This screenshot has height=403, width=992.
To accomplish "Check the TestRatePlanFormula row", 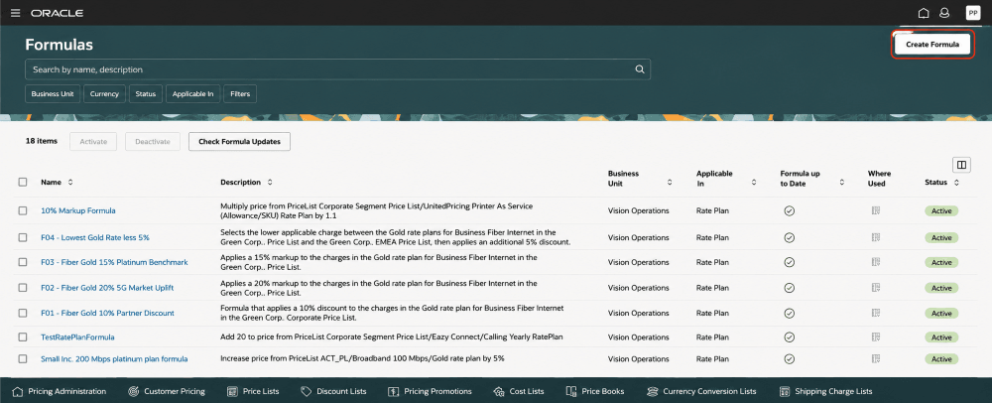I will click(23, 337).
